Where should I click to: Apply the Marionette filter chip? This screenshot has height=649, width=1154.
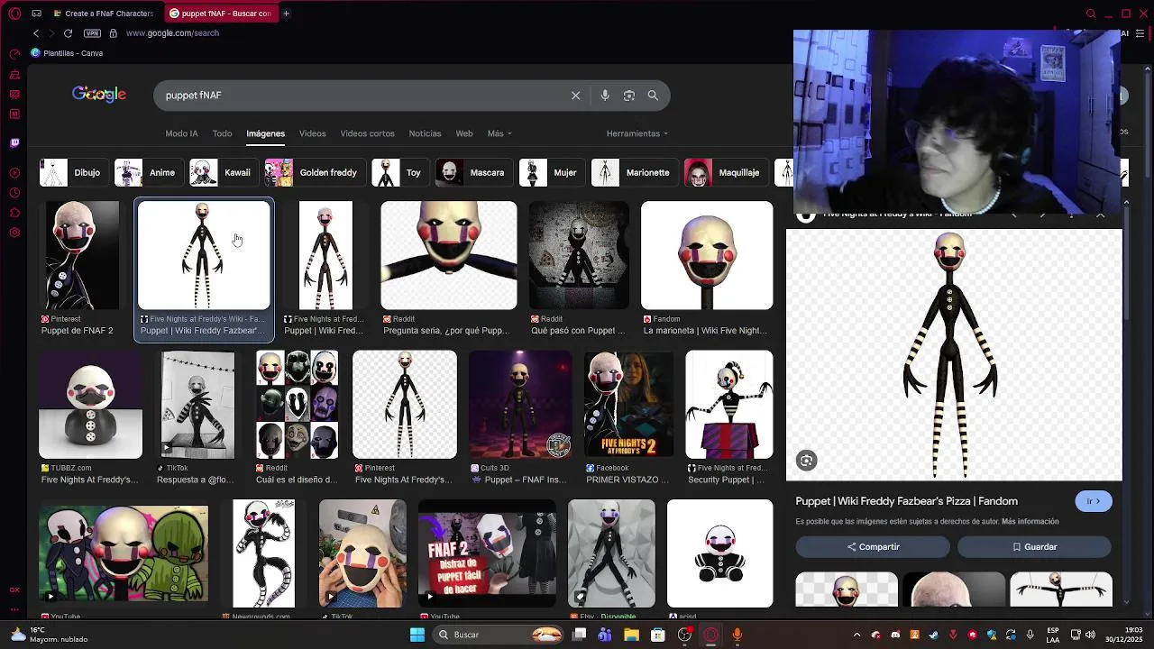coord(634,172)
